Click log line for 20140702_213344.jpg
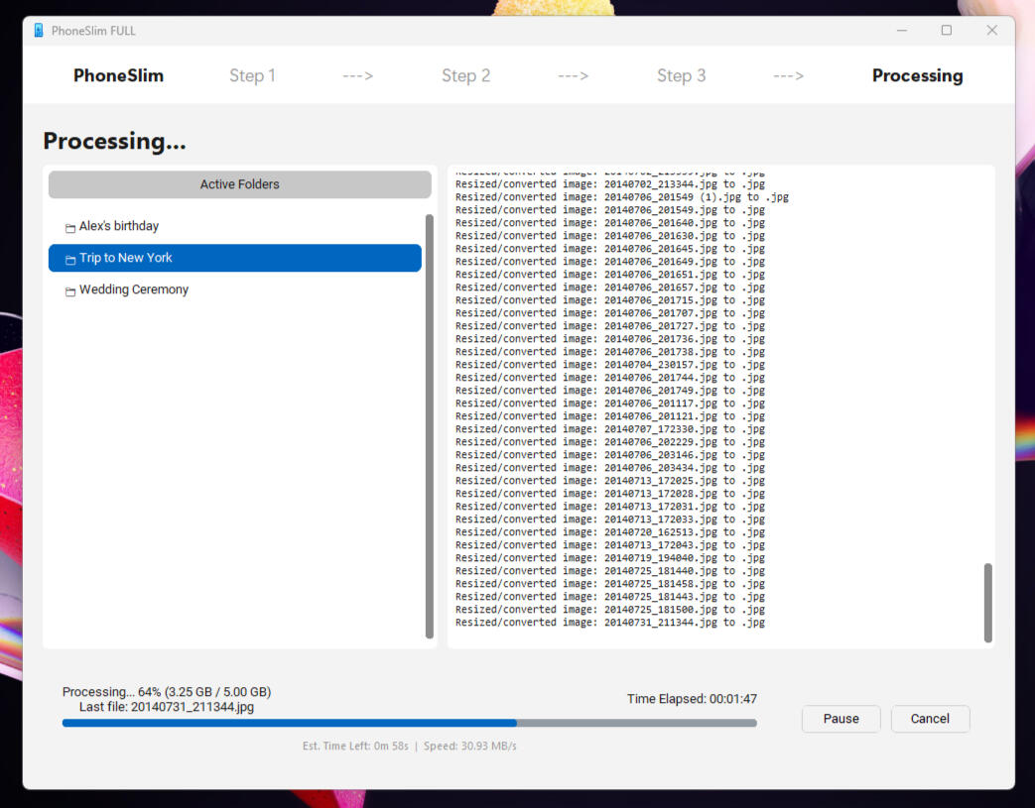The width and height of the screenshot is (1035, 808). [x=610, y=184]
